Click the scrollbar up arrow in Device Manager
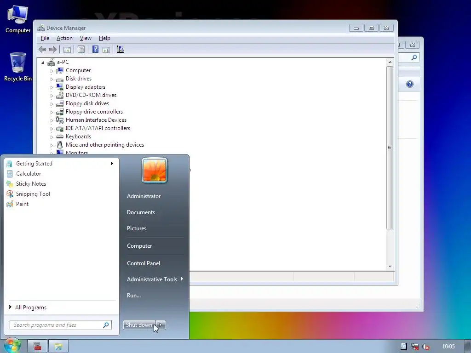471x353 pixels. [390, 62]
